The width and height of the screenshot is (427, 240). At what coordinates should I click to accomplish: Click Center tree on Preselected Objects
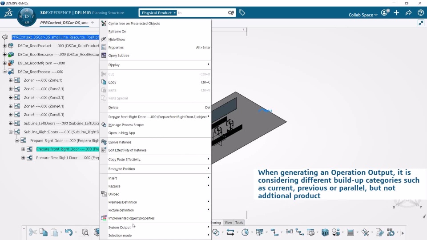coord(155,24)
